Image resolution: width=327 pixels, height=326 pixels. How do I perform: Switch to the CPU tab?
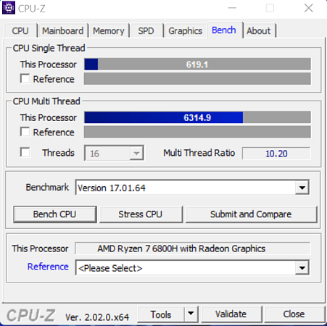20,31
